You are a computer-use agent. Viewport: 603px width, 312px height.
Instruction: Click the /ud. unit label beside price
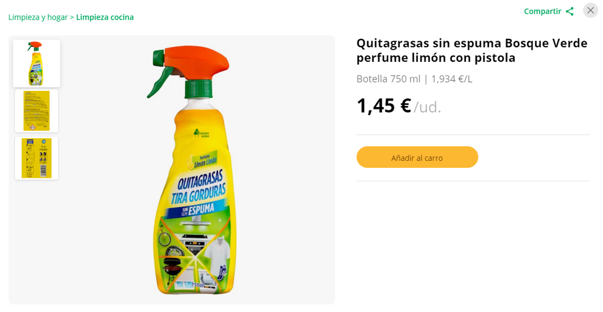coord(428,107)
